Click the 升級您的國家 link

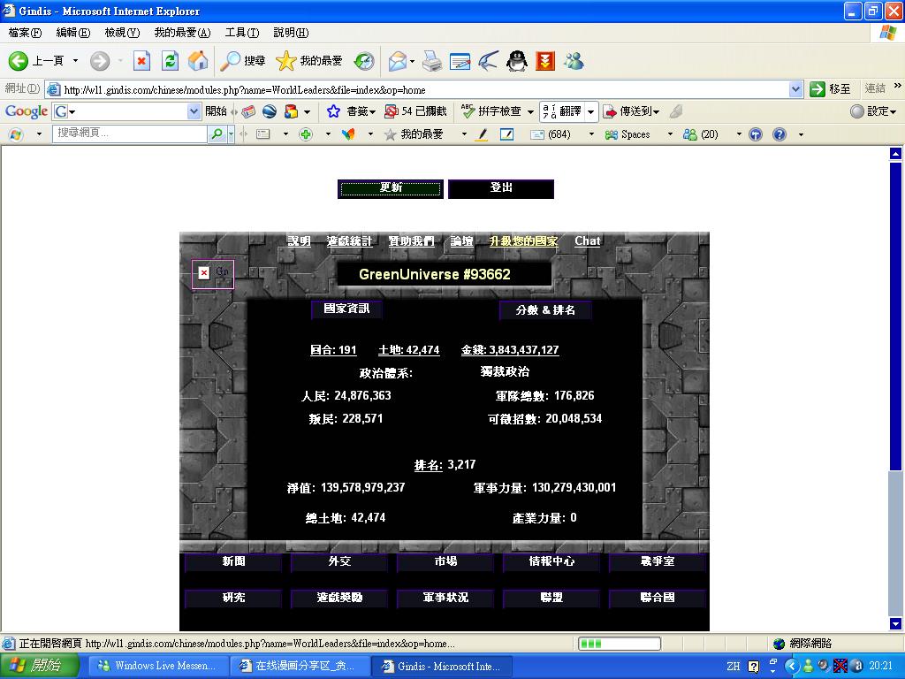coord(523,240)
